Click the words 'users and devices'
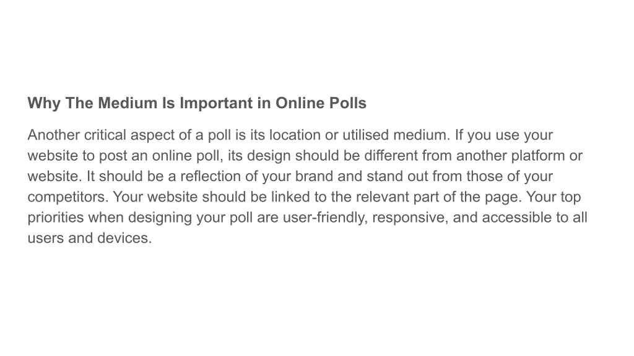 coord(89,238)
